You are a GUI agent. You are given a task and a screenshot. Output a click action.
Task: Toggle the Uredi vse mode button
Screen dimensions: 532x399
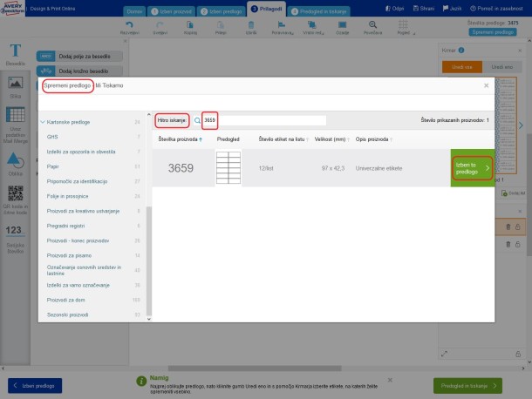pos(461,67)
